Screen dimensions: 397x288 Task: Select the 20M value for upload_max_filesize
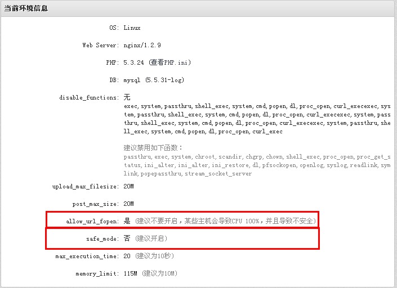point(129,186)
